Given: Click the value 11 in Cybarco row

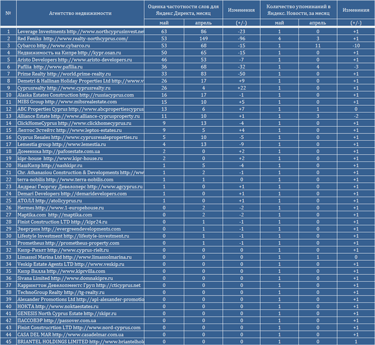Looking at the screenshot, I should pyautogui.click(x=318, y=46).
